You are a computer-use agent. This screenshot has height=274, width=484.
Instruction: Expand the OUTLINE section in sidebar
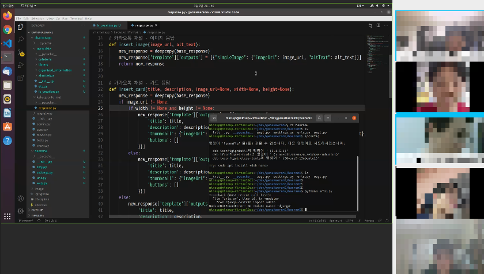38,211
